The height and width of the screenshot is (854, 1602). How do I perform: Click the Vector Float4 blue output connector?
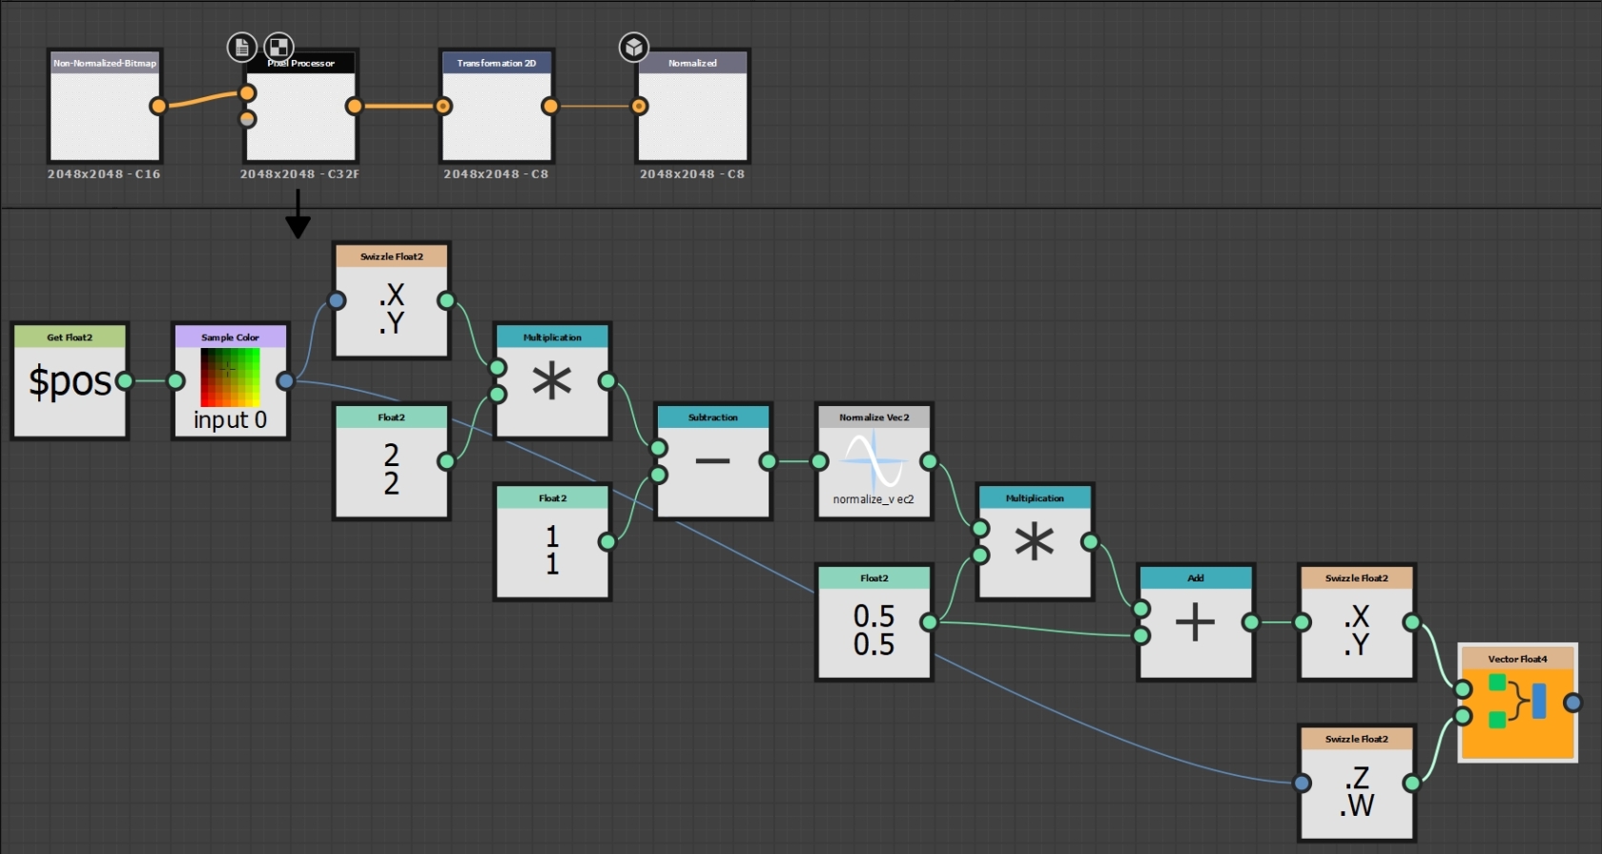pyautogui.click(x=1572, y=702)
